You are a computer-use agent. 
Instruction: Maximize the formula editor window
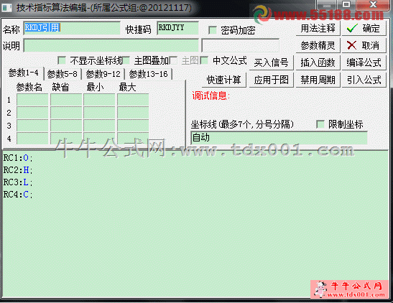[x=346, y=4]
